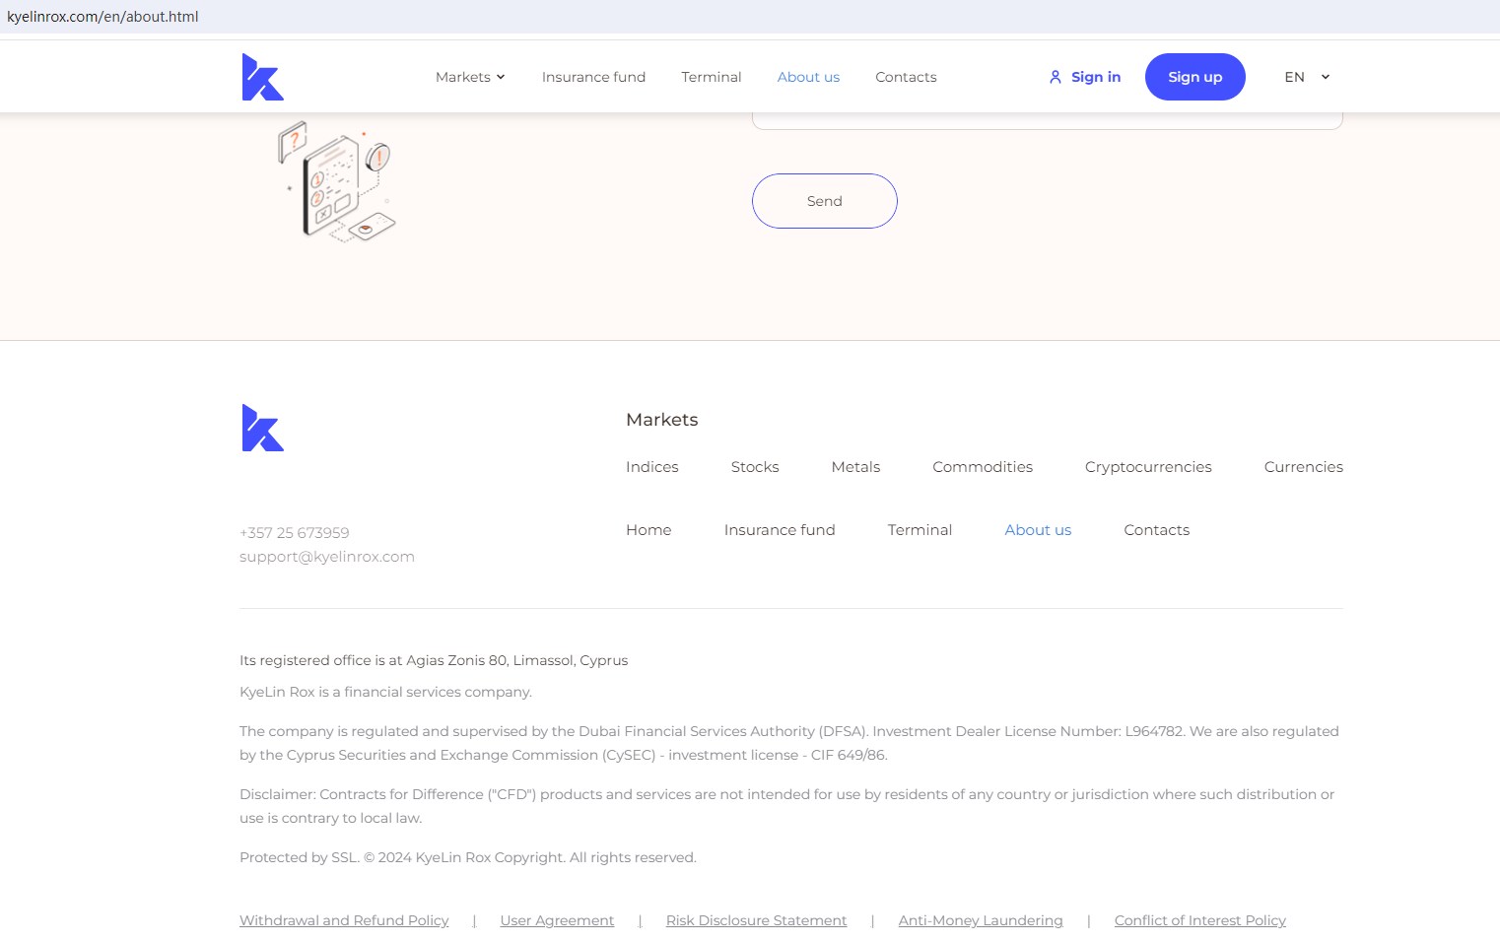Open Conflict of Interest Policy link
Image resolution: width=1500 pixels, height=943 pixels.
click(x=1200, y=920)
